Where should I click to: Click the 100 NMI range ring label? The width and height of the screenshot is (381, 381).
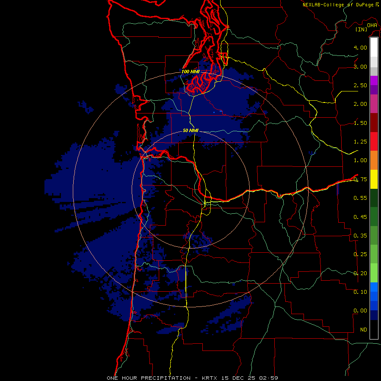point(190,72)
